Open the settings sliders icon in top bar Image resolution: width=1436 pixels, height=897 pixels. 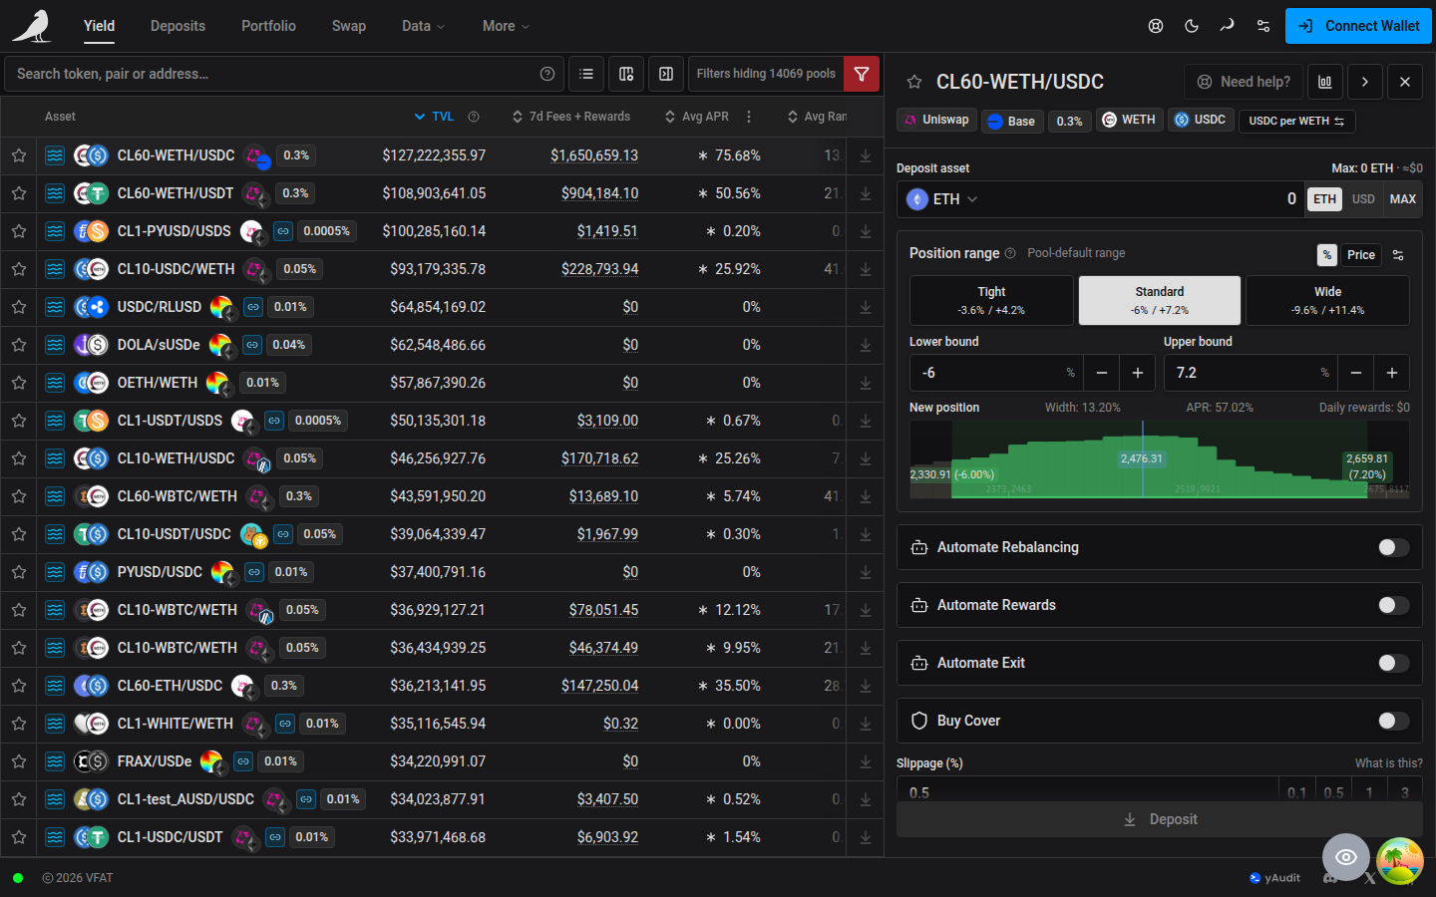1263,26
